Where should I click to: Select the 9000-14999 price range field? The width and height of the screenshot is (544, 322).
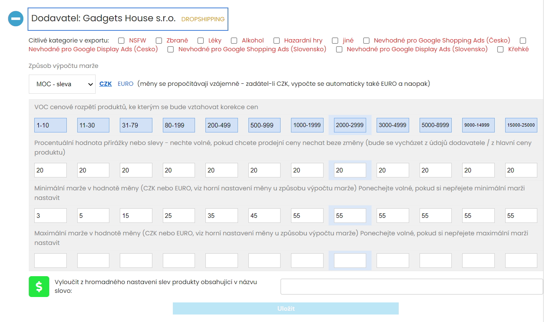click(x=478, y=125)
